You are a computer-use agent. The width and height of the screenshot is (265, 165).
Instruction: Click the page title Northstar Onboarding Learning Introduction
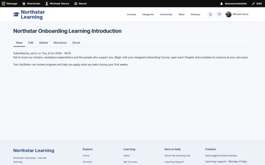click(x=67, y=31)
